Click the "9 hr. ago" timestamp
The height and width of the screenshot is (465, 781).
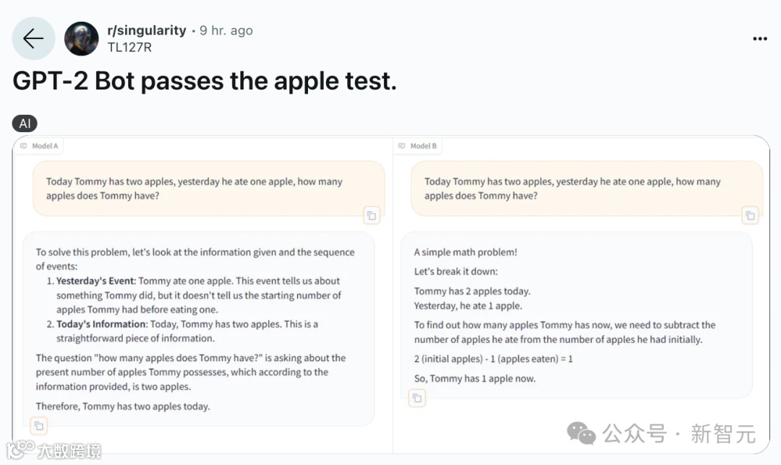coord(226,30)
